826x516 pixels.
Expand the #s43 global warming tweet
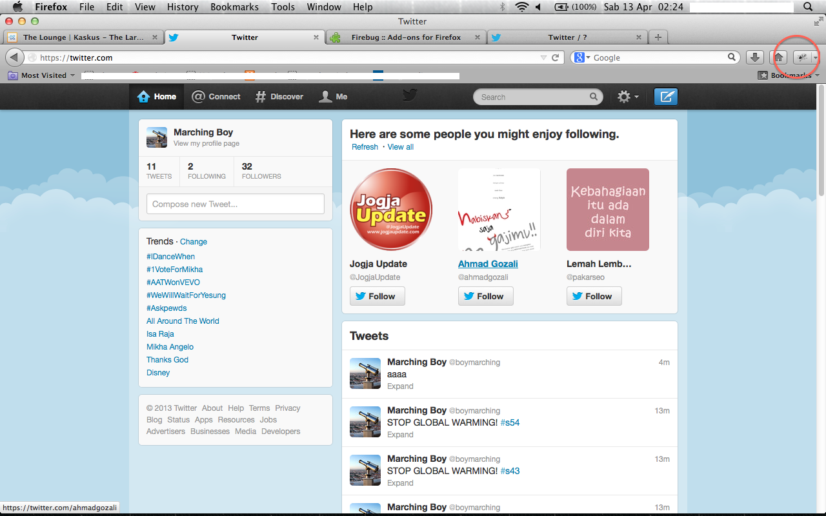(x=400, y=483)
